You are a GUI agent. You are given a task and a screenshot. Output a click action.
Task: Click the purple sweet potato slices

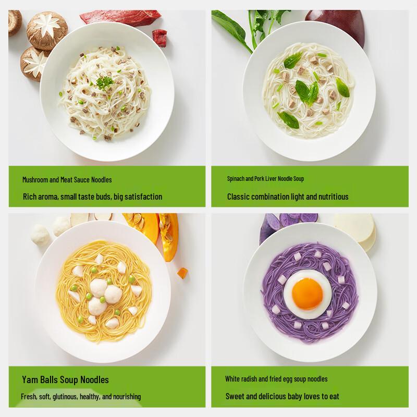point(287,225)
